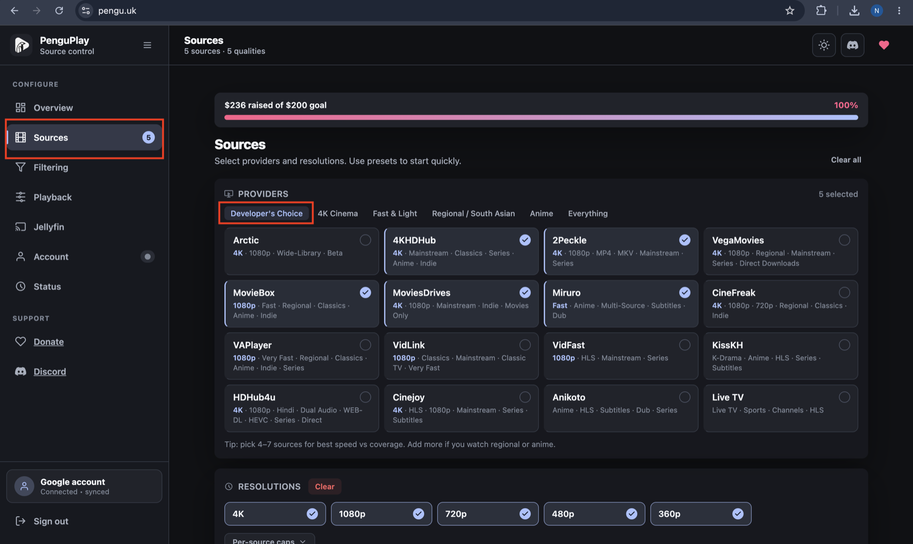Click the PenguPlay penguin logo
Viewport: 913px width, 544px height.
(x=21, y=45)
